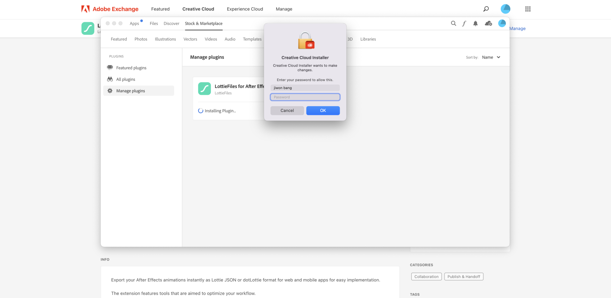This screenshot has width=611, height=298.
Task: Select All plugins in sidebar
Action: click(139, 79)
